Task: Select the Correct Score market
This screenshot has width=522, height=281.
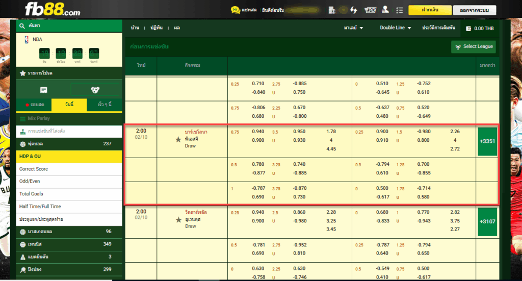Action: click(69, 169)
